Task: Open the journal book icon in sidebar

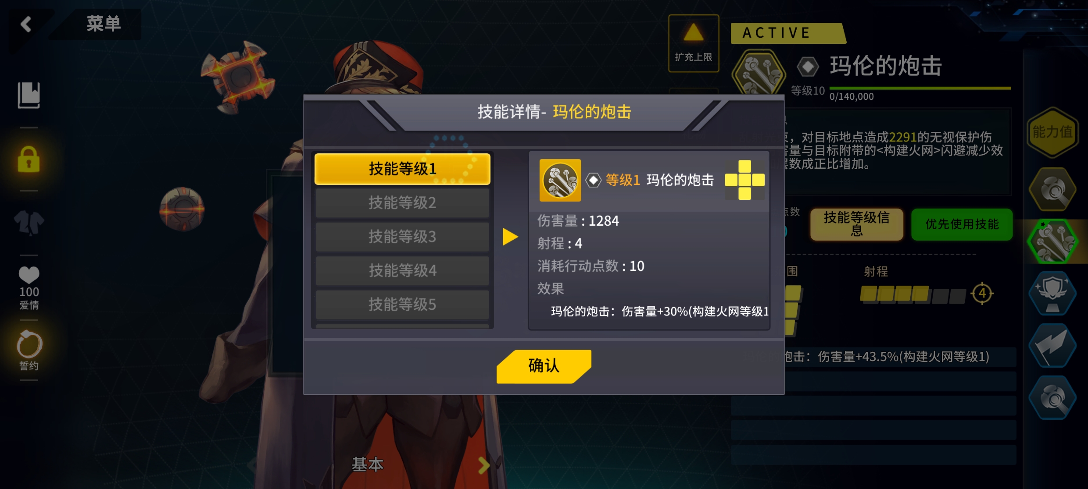Action: pos(29,95)
